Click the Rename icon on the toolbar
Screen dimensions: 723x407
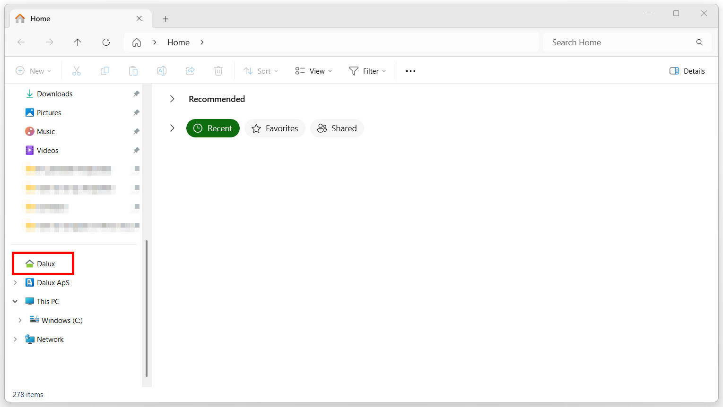click(162, 70)
